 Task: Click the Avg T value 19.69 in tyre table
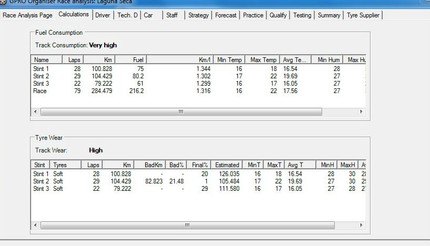pos(295,181)
